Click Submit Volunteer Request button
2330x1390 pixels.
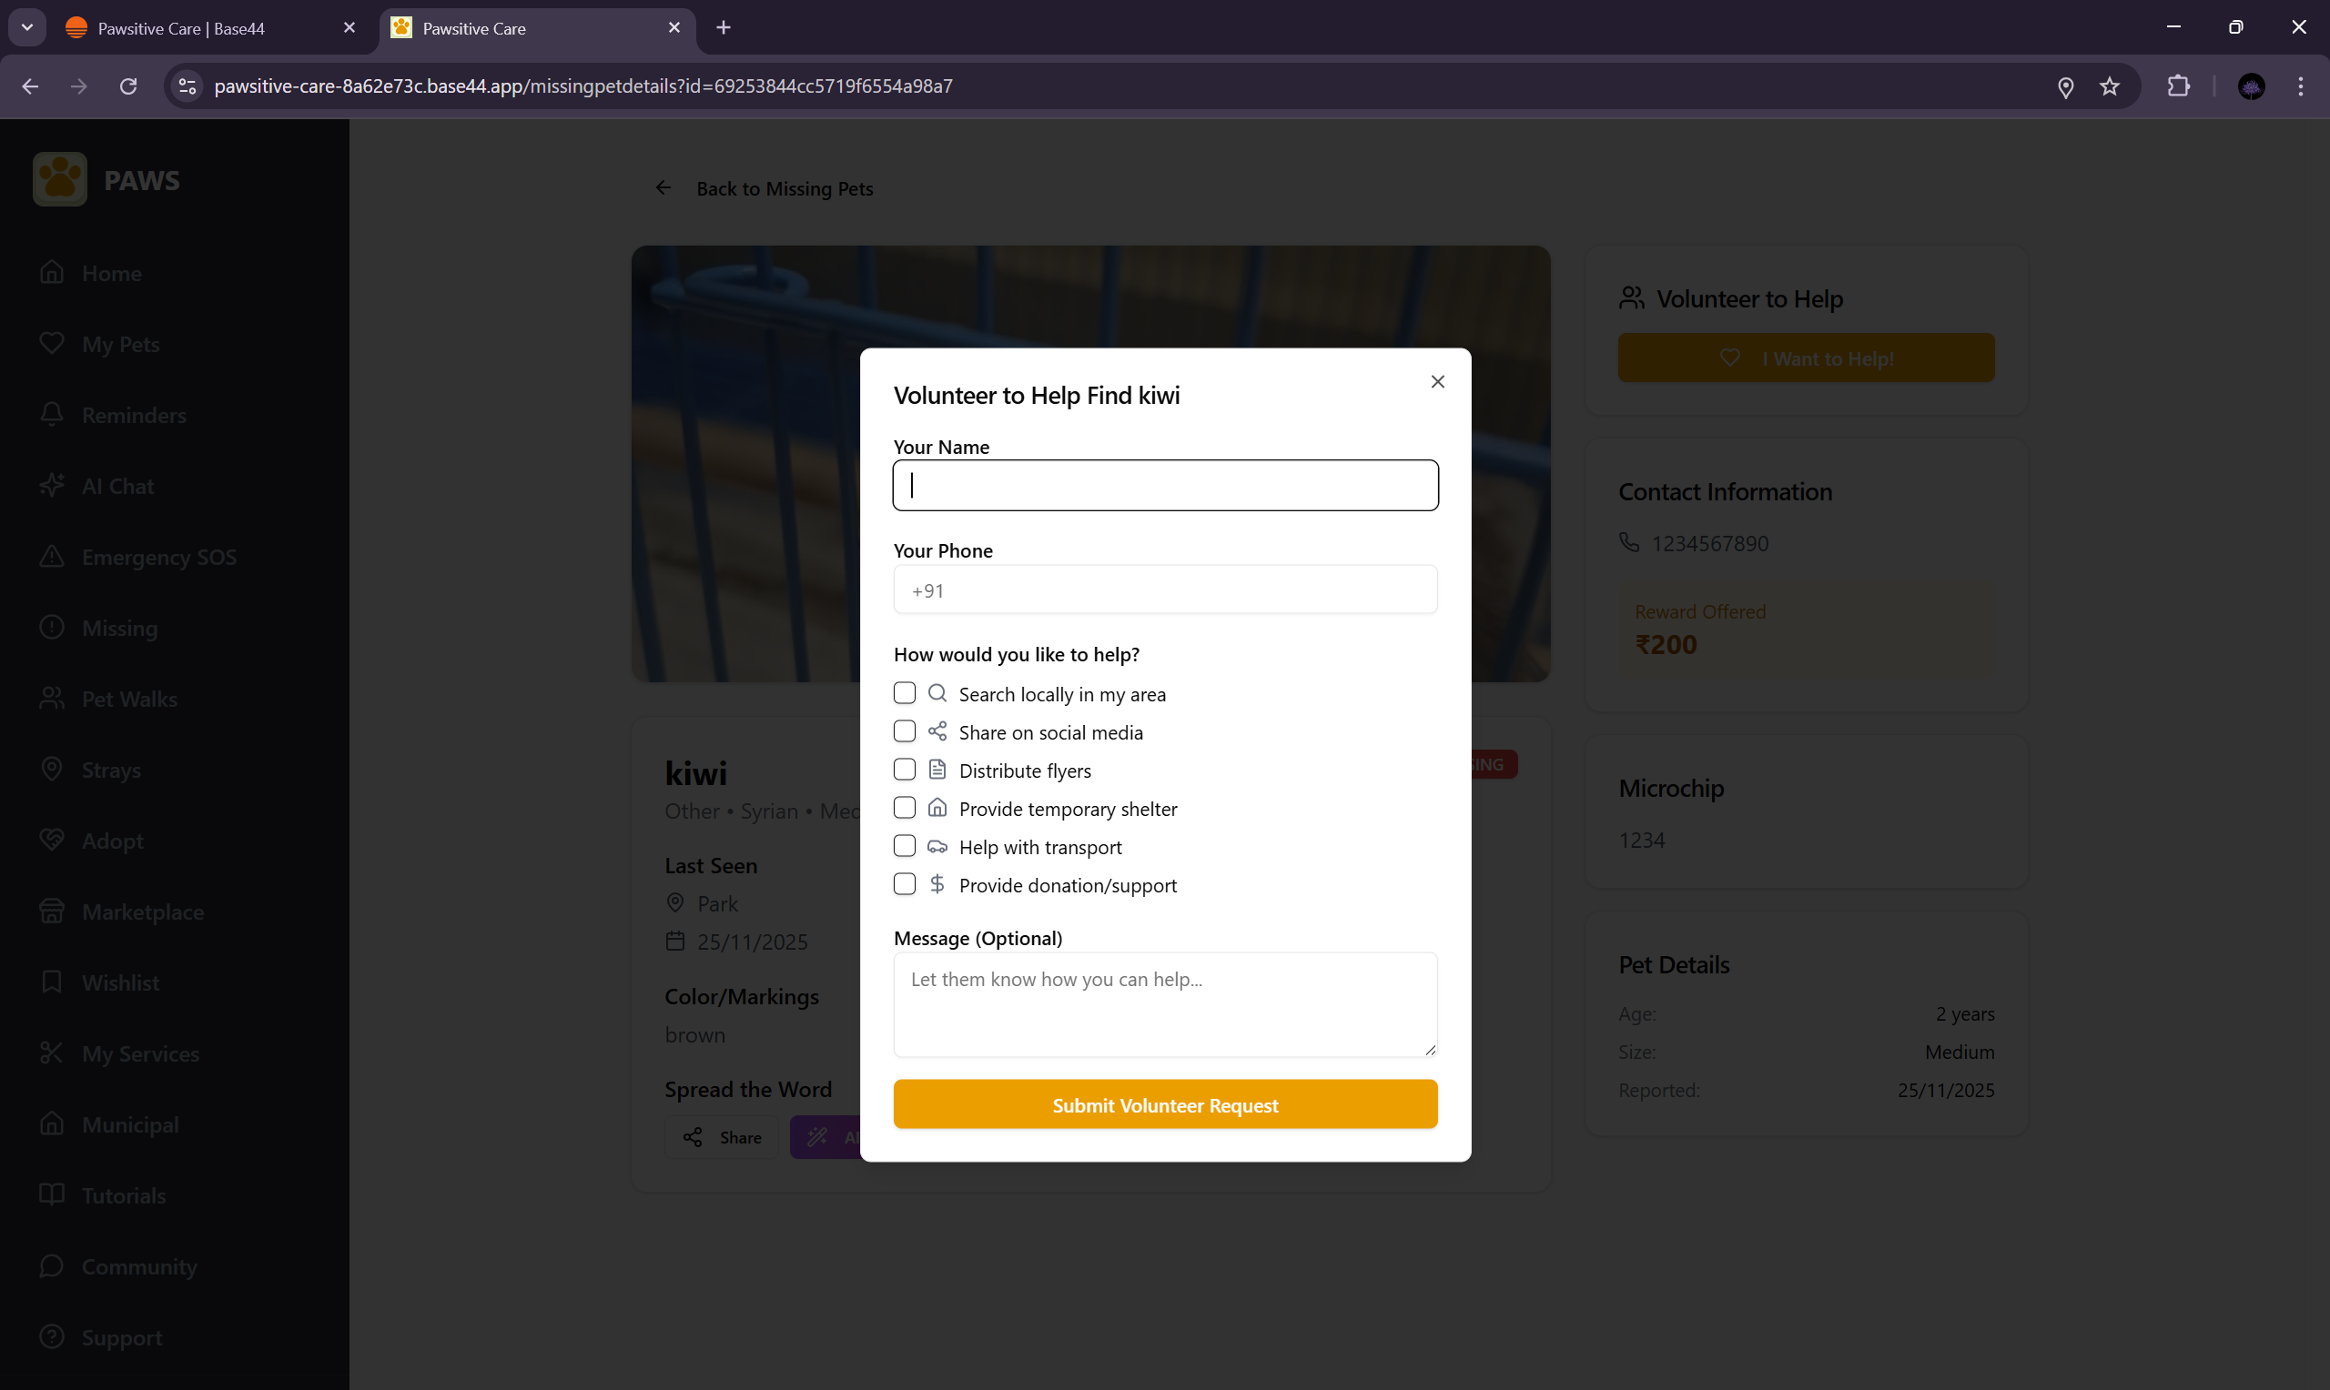[x=1164, y=1104]
